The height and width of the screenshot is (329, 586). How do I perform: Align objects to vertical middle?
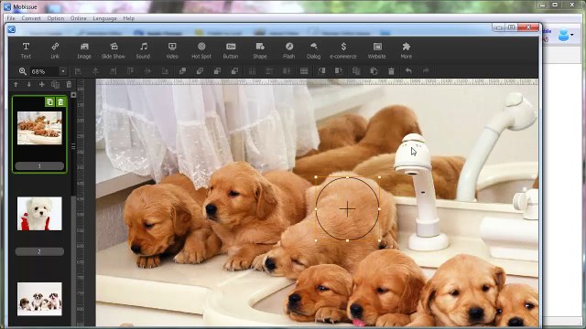(147, 71)
